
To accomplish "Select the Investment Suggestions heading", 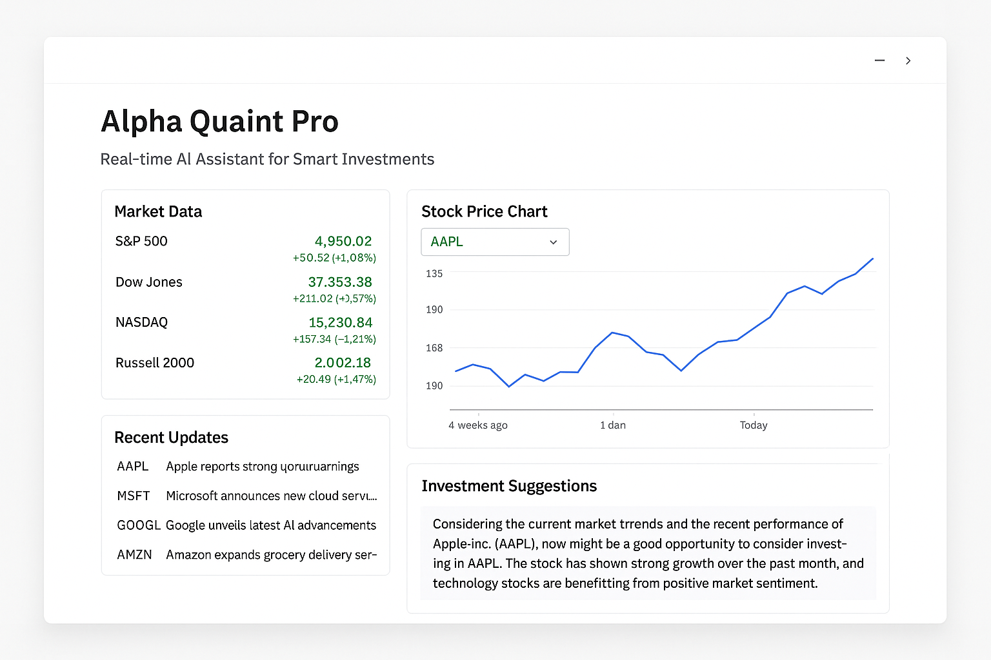I will tap(509, 485).
